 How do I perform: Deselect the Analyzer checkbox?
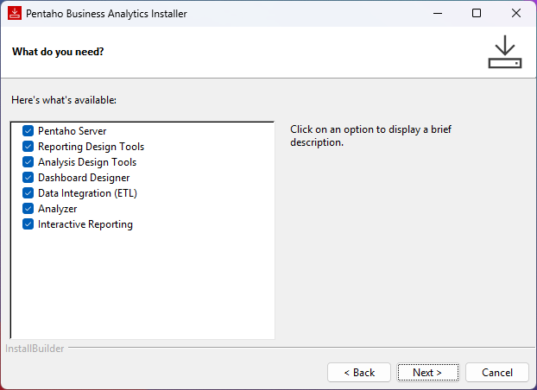pyautogui.click(x=28, y=209)
